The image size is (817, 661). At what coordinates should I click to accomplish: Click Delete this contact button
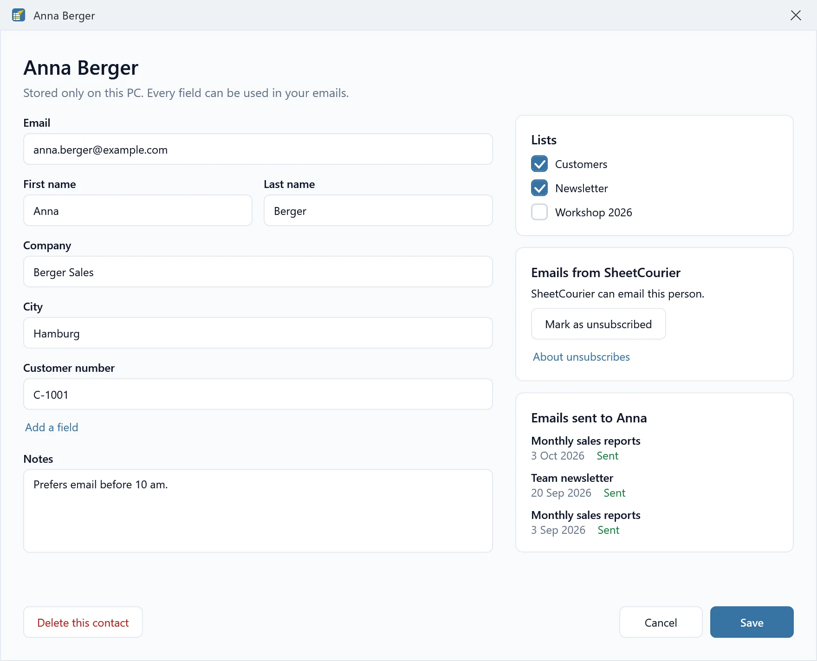pos(83,622)
